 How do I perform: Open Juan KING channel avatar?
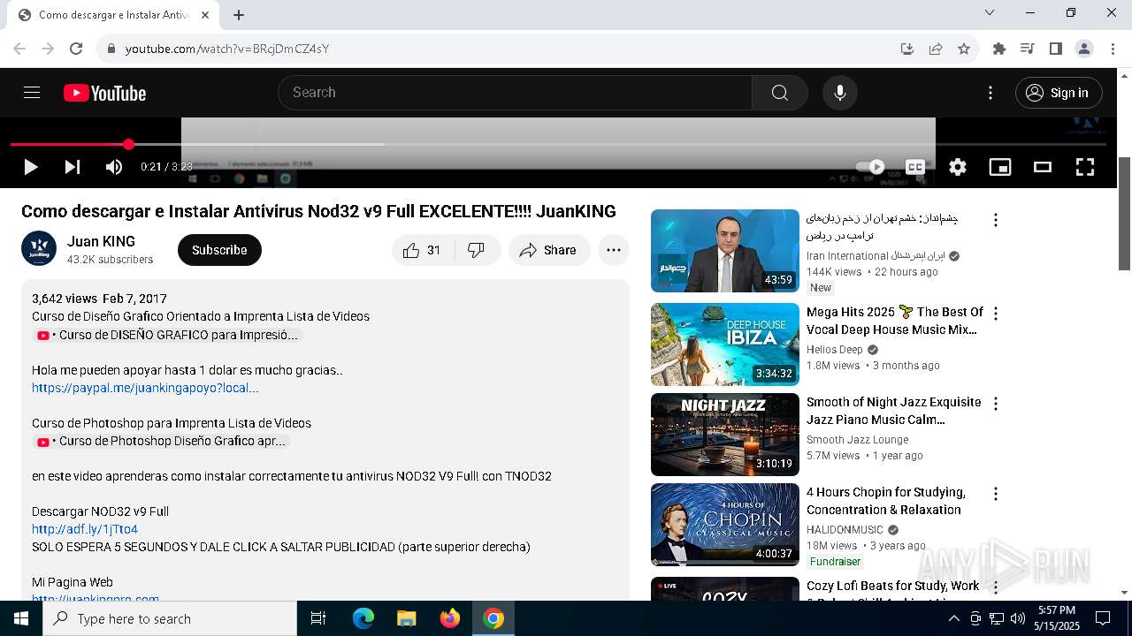(39, 249)
